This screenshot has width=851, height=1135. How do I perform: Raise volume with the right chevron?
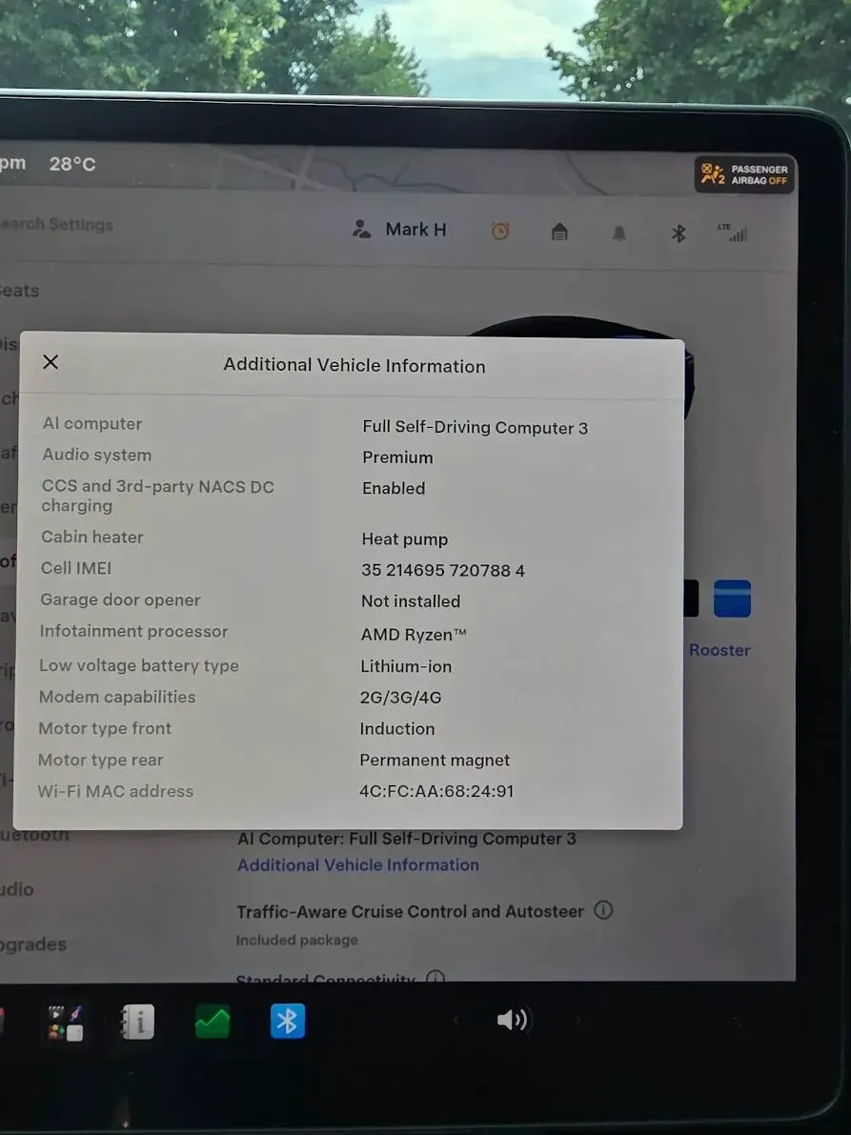point(577,1021)
